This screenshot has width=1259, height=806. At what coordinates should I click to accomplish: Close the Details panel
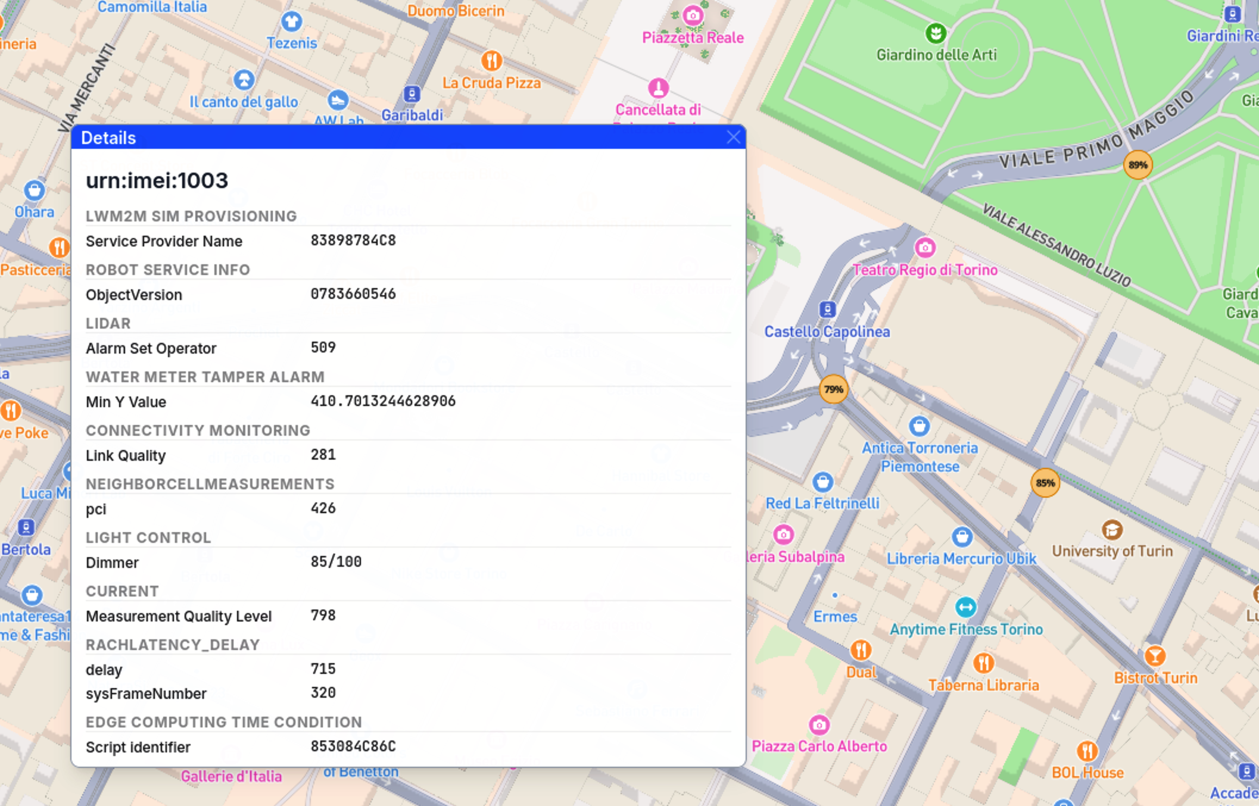733,138
